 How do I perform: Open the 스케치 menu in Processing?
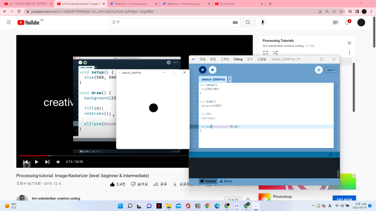225,59
